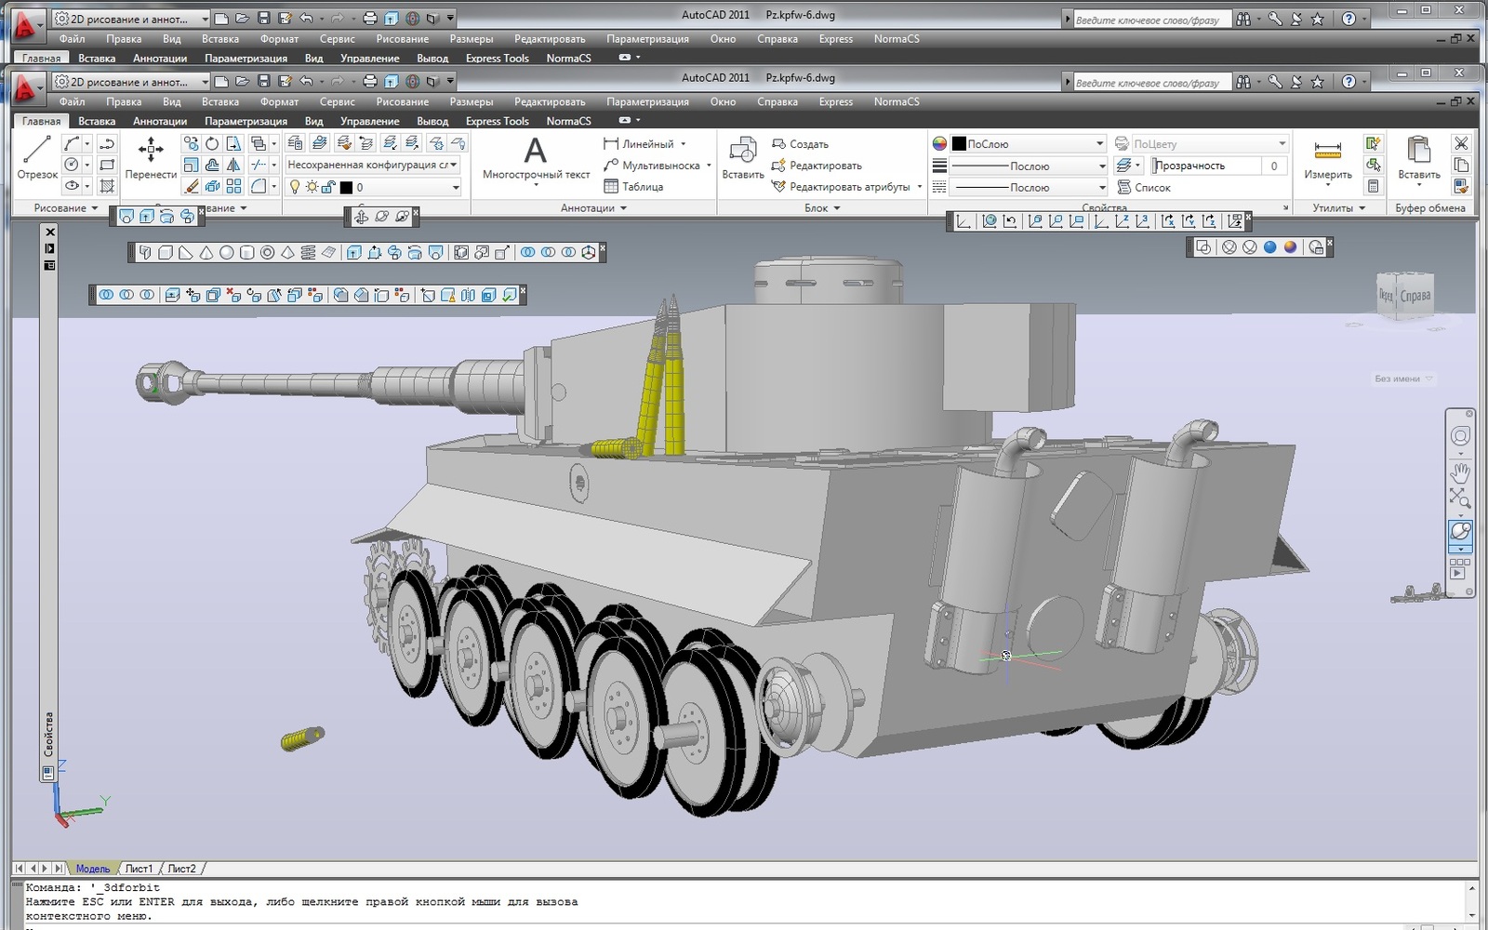1488x930 pixels.
Task: Expand the Аннотации panel
Action: tap(593, 208)
